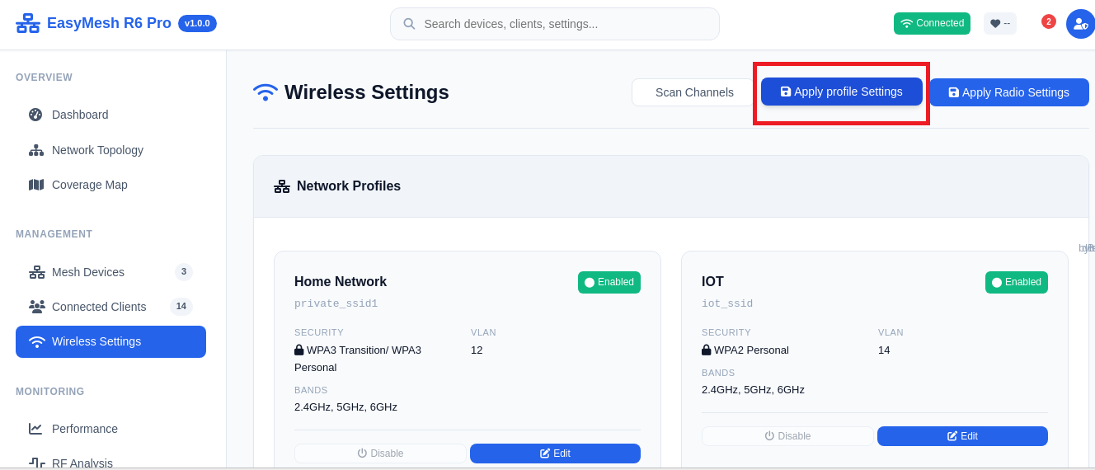Open the notifications badge showing 2
Viewport: 1095px width, 470px height.
pos(1049,21)
